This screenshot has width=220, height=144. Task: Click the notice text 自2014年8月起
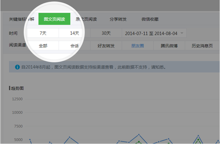pos(36,67)
